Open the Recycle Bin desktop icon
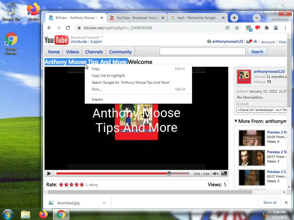The image size is (294, 220). tap(11, 11)
